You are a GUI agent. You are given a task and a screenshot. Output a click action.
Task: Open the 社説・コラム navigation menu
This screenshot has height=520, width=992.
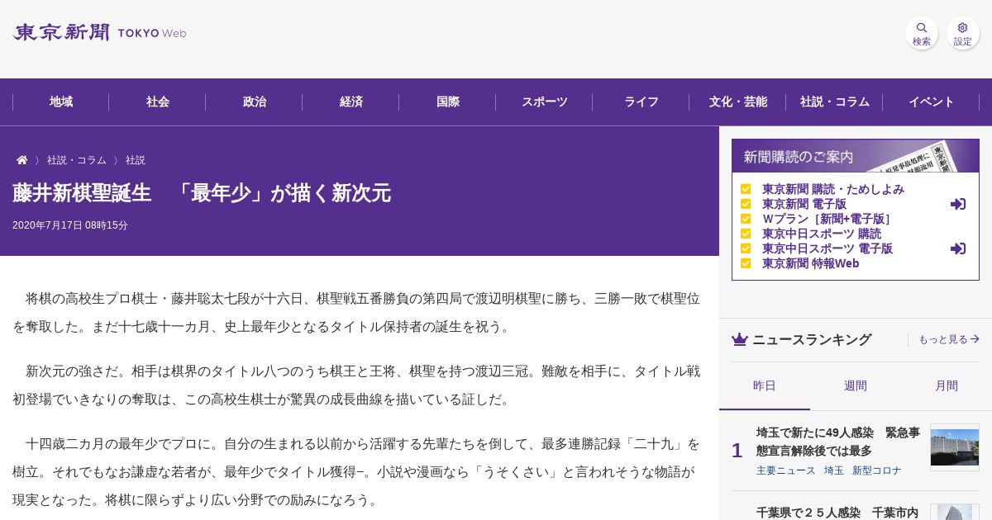click(835, 102)
